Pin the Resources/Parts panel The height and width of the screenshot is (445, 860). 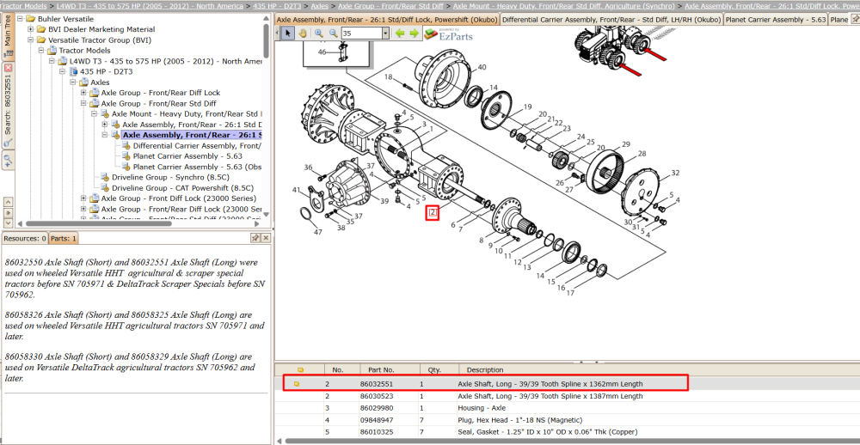click(255, 238)
